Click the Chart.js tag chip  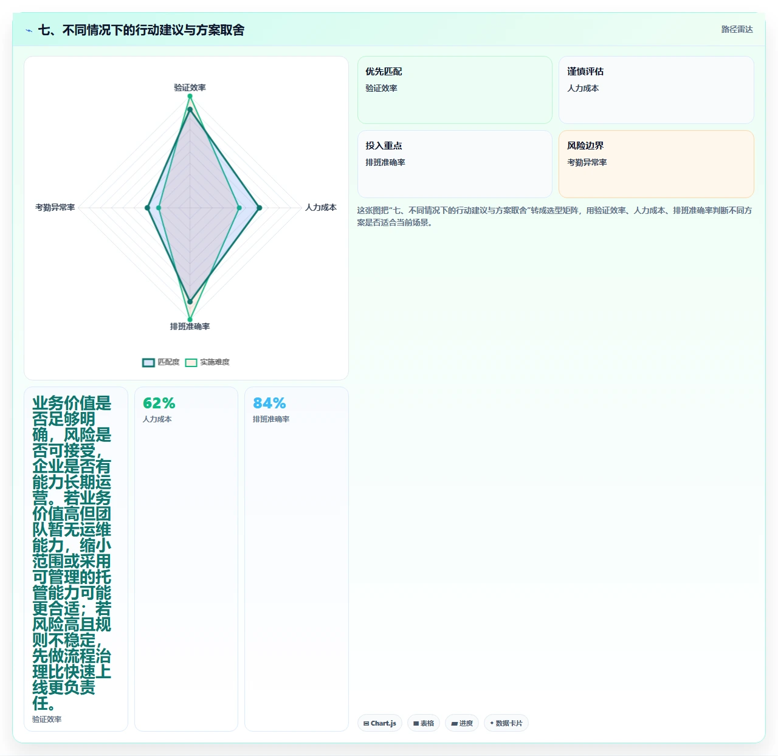[380, 723]
